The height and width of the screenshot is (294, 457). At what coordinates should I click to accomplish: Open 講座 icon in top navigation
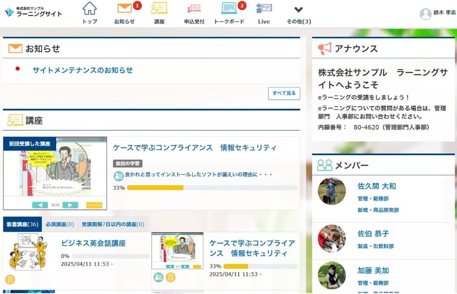159,8
